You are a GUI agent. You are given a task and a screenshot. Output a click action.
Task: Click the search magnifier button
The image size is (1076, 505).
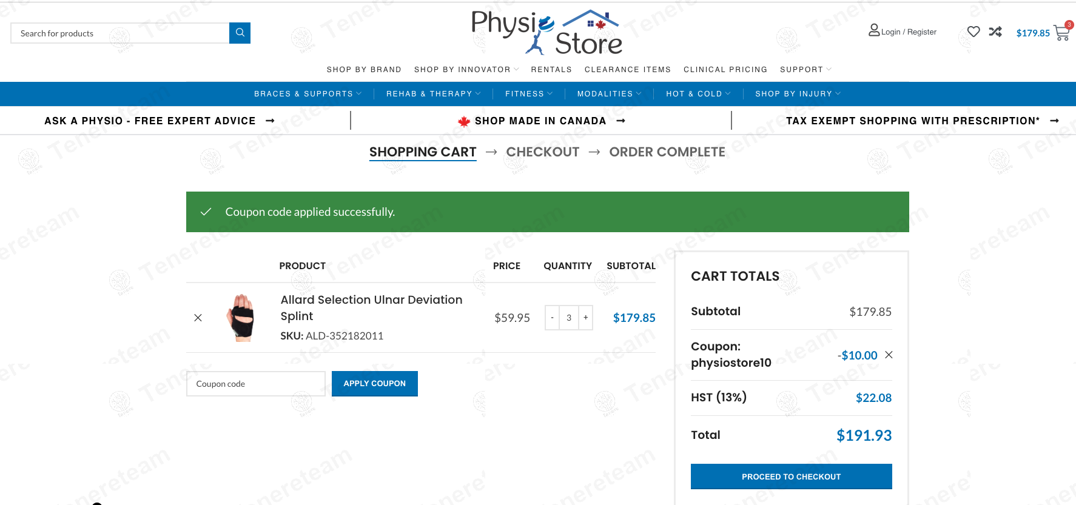(x=240, y=33)
